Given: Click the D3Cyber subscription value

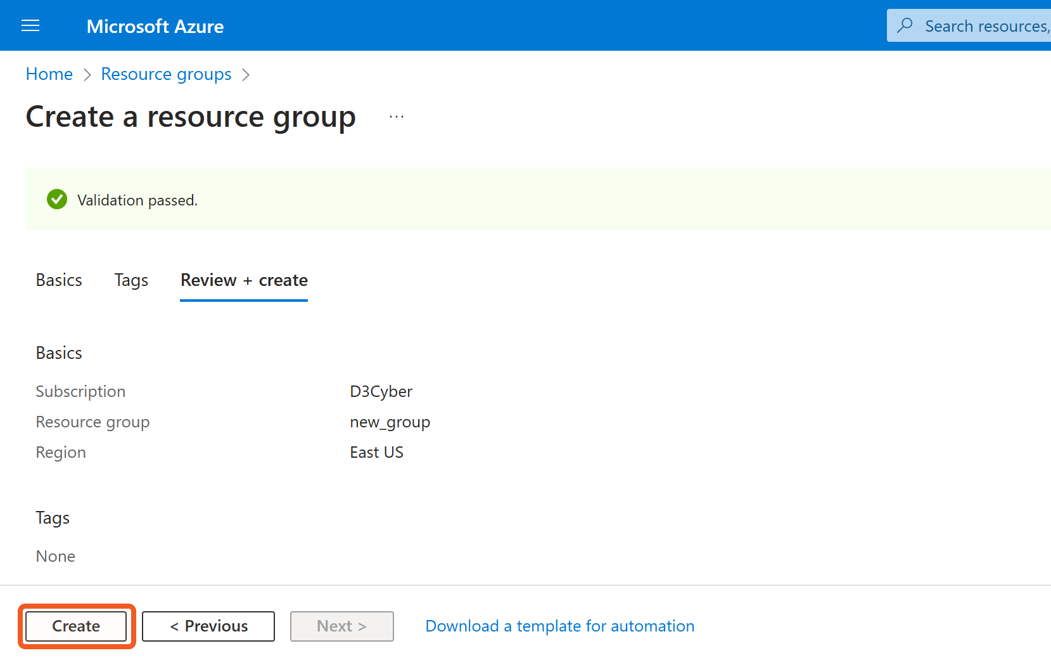Looking at the screenshot, I should [x=381, y=392].
